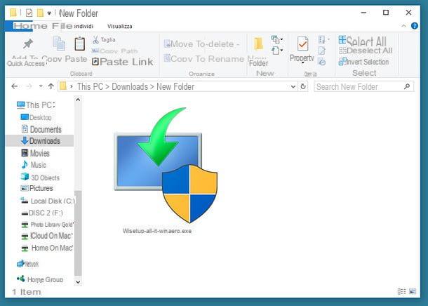
Task: Click Rename in the Organize group
Action: pyautogui.click(x=226, y=59)
